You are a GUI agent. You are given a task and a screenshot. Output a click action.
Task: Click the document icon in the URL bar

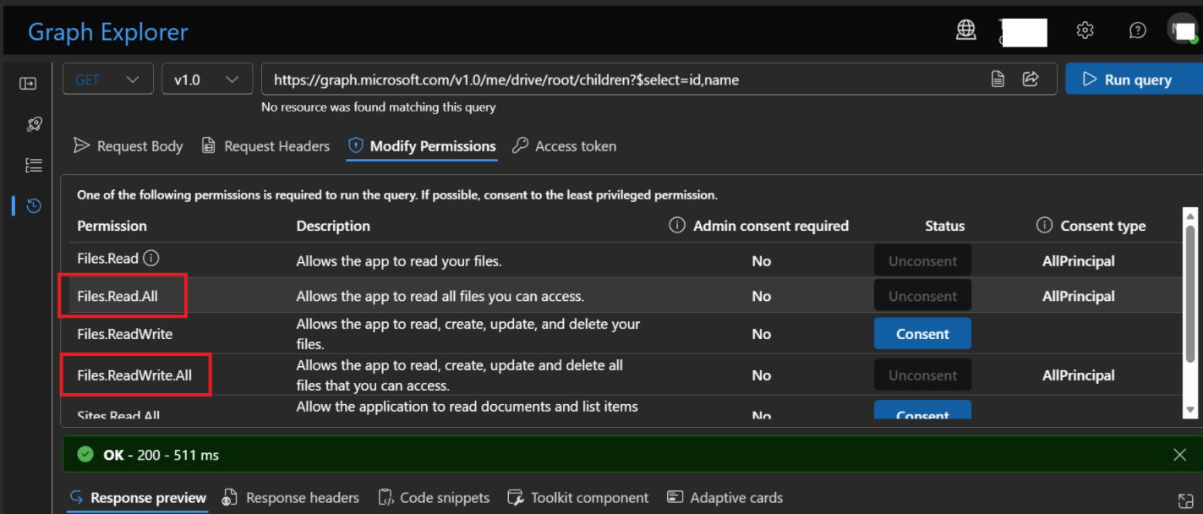998,79
